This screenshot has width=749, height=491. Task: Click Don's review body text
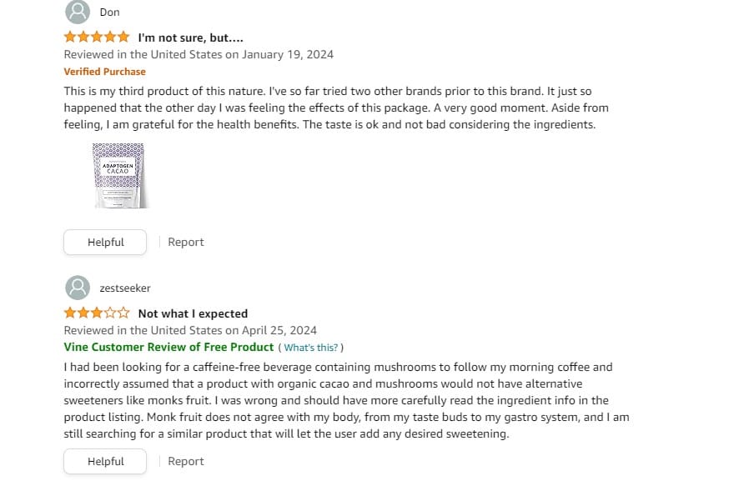336,108
